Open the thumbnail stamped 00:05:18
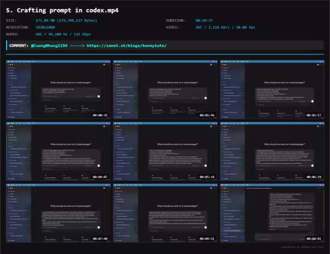 165,152
